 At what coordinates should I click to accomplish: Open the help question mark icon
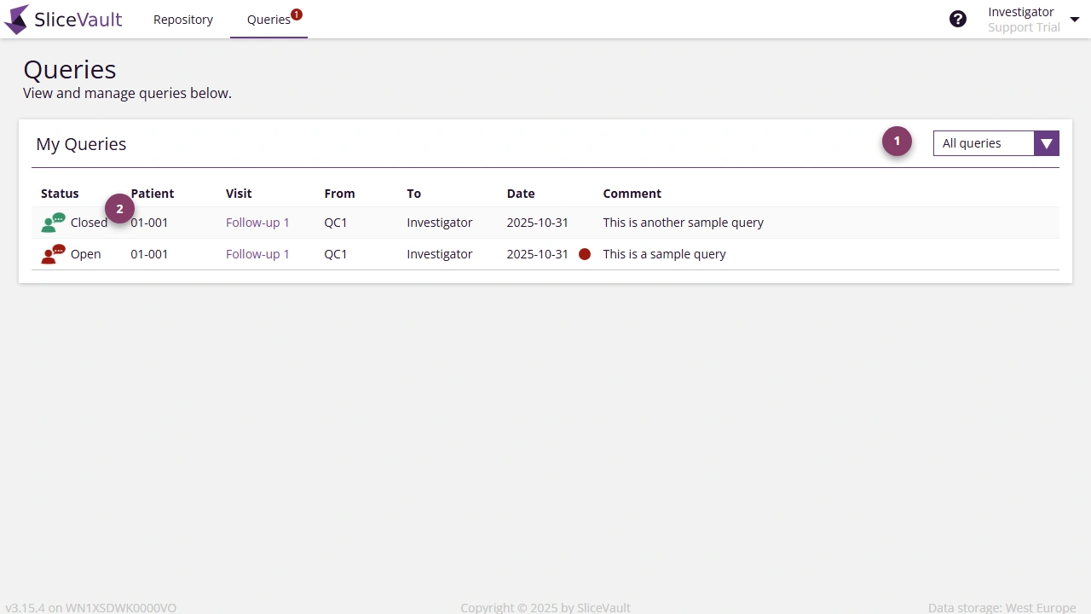958,18
